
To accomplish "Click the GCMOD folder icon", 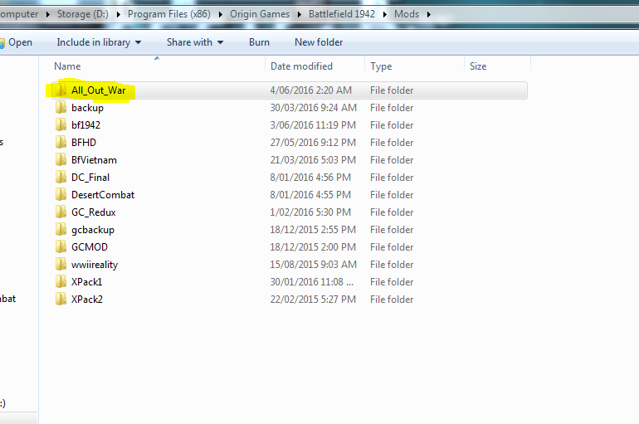I will coord(61,246).
